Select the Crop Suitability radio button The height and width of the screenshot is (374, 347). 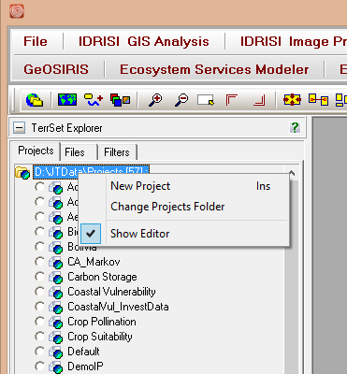39,337
